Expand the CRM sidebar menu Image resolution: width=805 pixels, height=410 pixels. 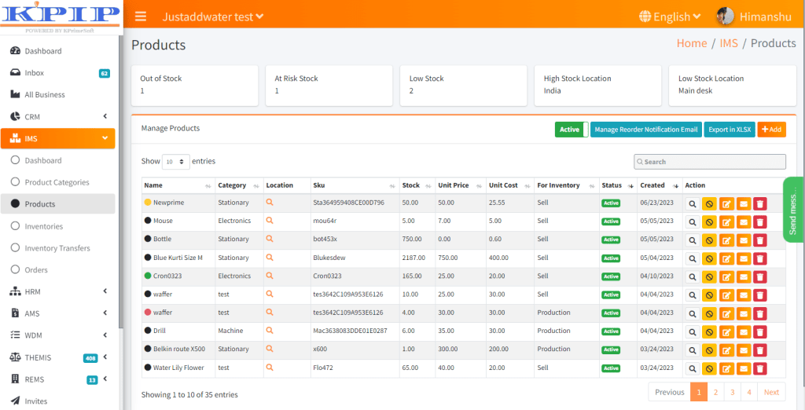tap(58, 116)
